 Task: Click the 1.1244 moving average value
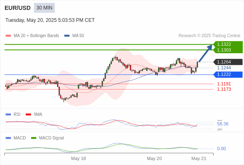[x=224, y=68]
